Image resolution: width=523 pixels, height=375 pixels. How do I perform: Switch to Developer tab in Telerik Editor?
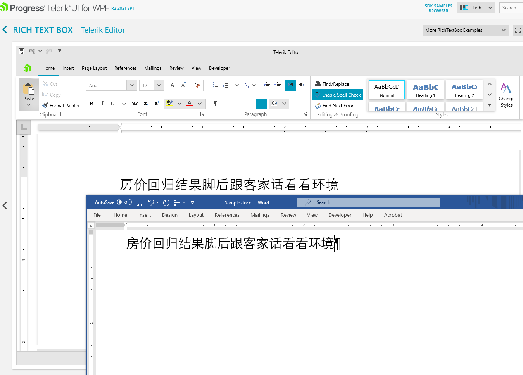[x=219, y=68]
